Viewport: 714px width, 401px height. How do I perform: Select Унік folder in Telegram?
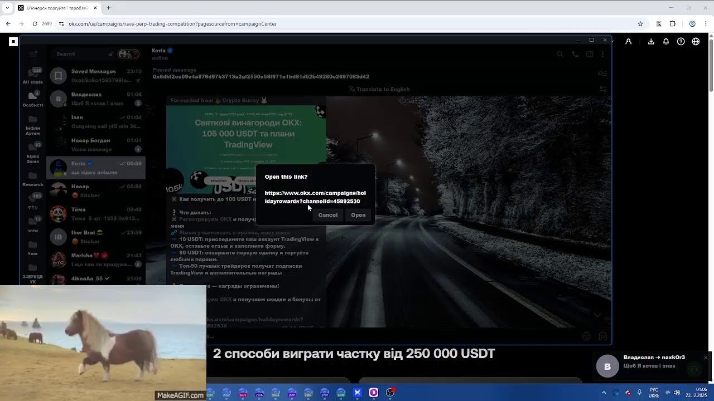[33, 248]
